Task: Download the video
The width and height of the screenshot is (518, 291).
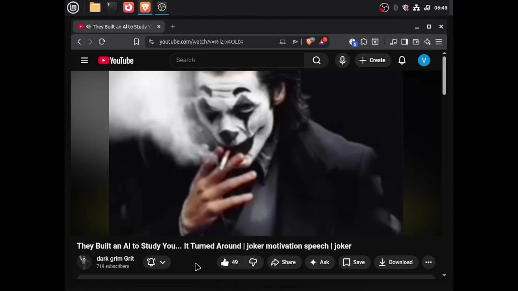Action: (396, 262)
